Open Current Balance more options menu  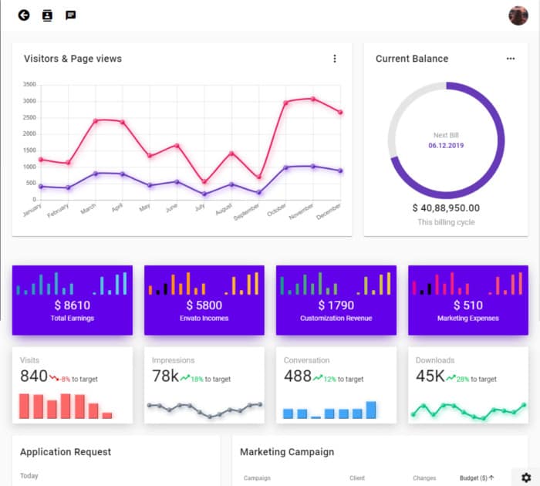click(x=510, y=59)
